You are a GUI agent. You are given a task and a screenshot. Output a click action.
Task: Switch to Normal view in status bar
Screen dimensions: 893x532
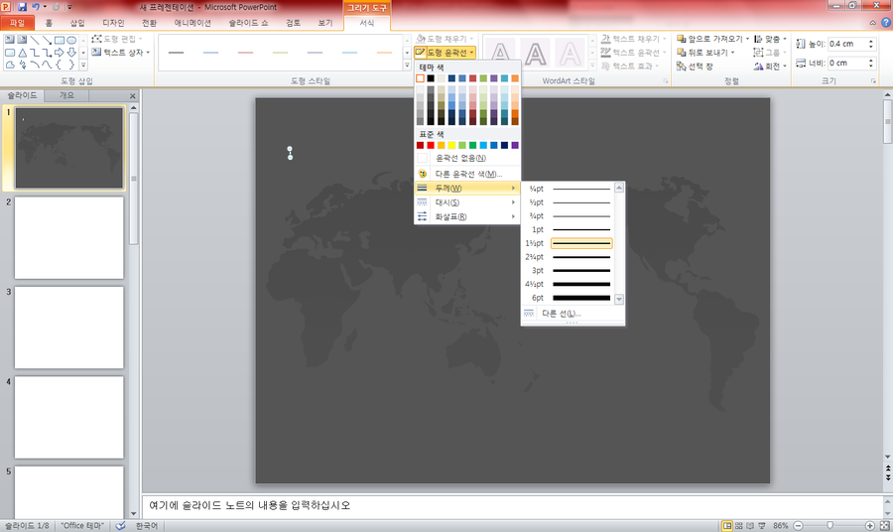(727, 526)
